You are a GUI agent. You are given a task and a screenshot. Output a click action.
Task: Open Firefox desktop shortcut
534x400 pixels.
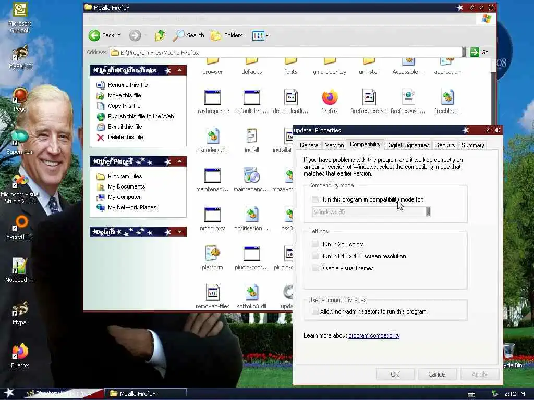[20, 356]
